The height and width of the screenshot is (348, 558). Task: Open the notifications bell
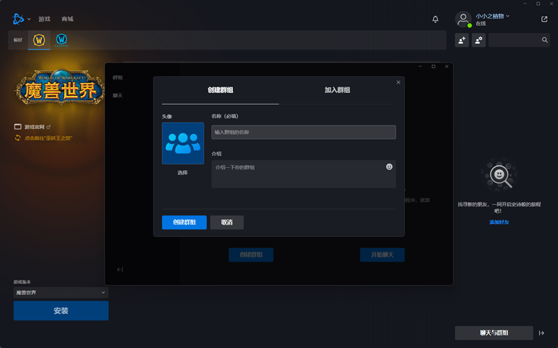435,19
